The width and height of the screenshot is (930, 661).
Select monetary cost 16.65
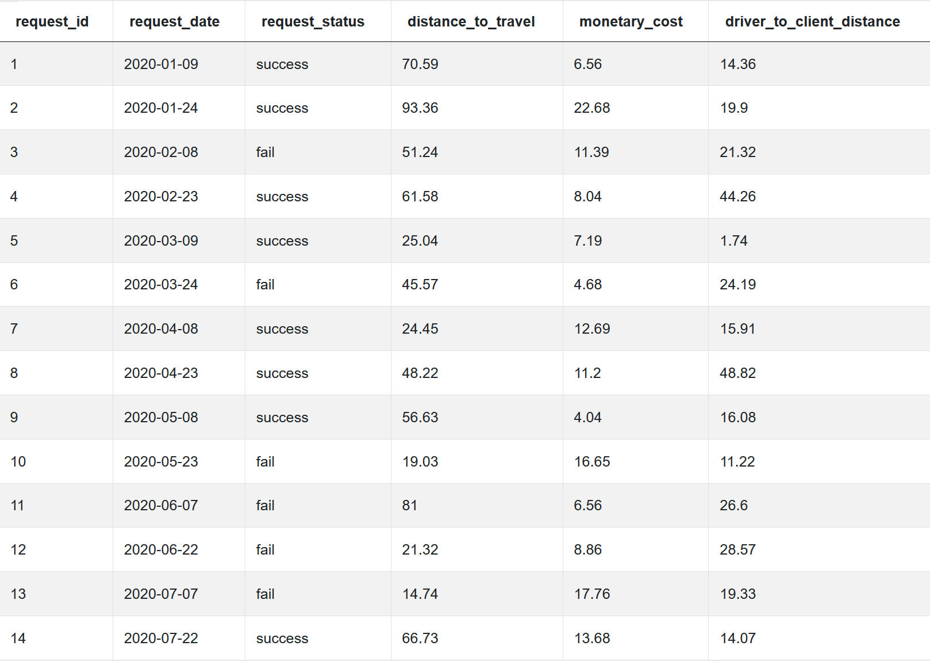pos(592,461)
